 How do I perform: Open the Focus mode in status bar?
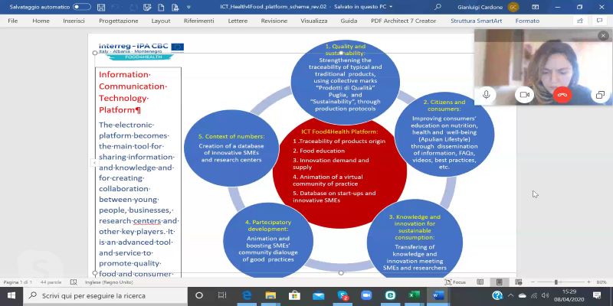[455, 282]
